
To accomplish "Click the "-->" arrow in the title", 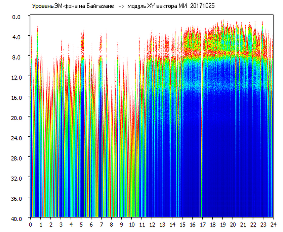I will [x=121, y=6].
